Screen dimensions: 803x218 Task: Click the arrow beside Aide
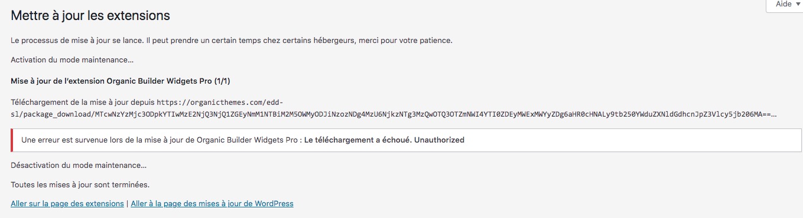pyautogui.click(x=798, y=4)
